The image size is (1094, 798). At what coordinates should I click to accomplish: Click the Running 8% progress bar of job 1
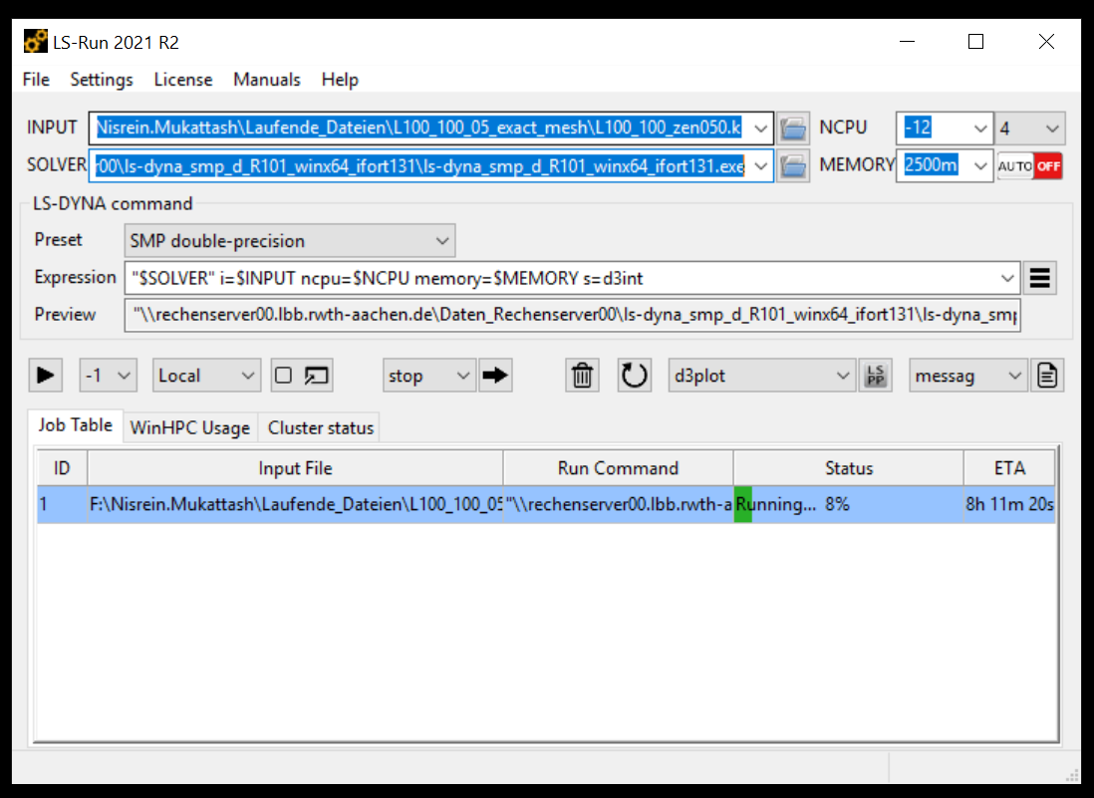pos(849,504)
